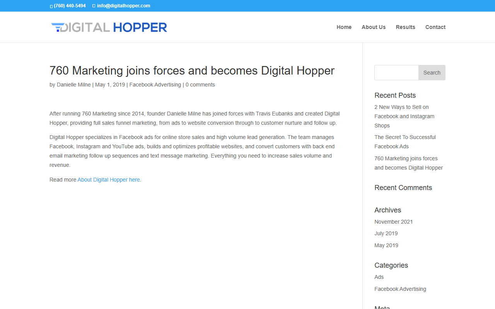The width and height of the screenshot is (495, 309).
Task: Click the Categories heading
Action: [391, 265]
